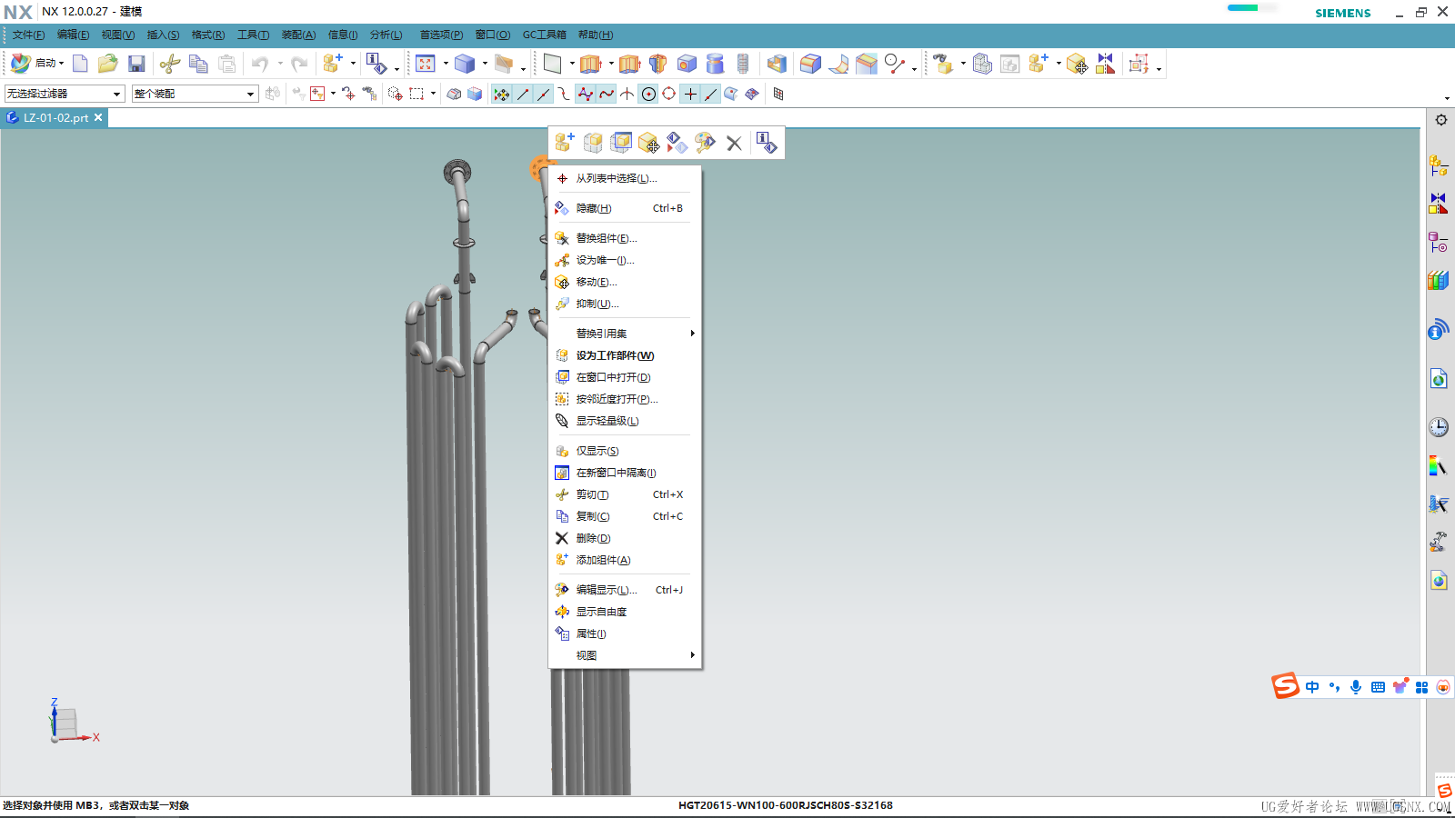Image resolution: width=1455 pixels, height=818 pixels.
Task: Cut selection with scissors toolbar icon
Action: coord(169,64)
